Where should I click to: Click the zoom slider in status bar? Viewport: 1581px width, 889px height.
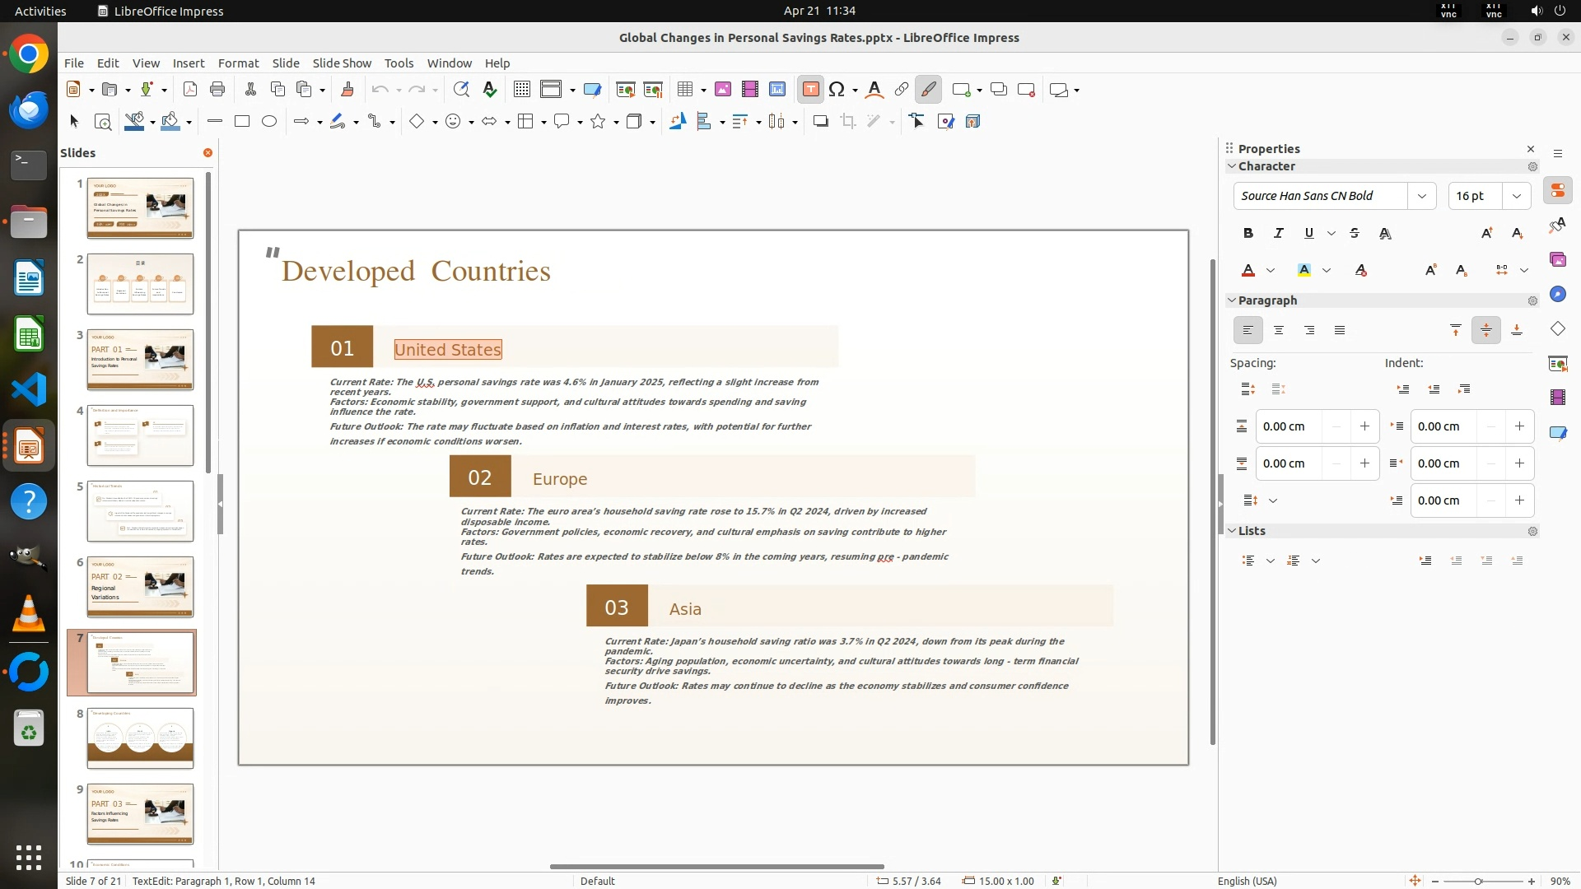[x=1478, y=882]
